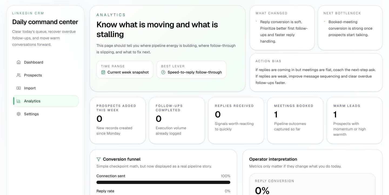Click the Connection sent label
Image resolution: width=389 pixels, height=195 pixels.
pos(111,176)
